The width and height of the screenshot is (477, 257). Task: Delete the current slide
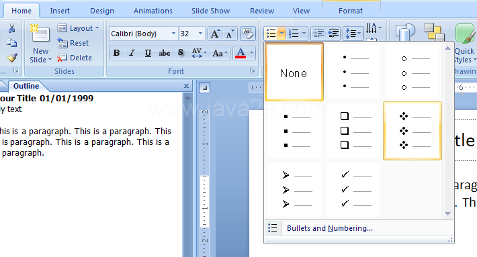[75, 58]
